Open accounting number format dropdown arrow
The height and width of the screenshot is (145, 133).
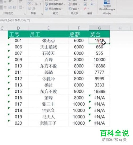(32, 4)
